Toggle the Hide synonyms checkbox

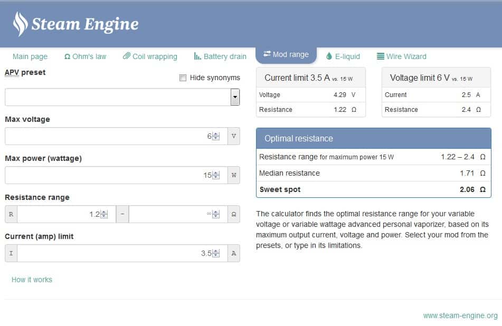183,78
